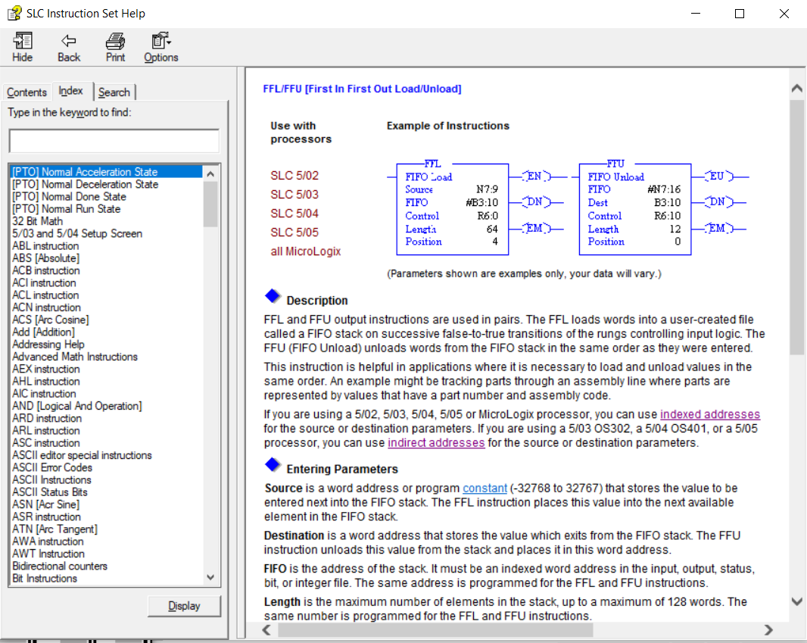The width and height of the screenshot is (807, 643).
Task: Click the keyword input field
Action: click(x=114, y=141)
